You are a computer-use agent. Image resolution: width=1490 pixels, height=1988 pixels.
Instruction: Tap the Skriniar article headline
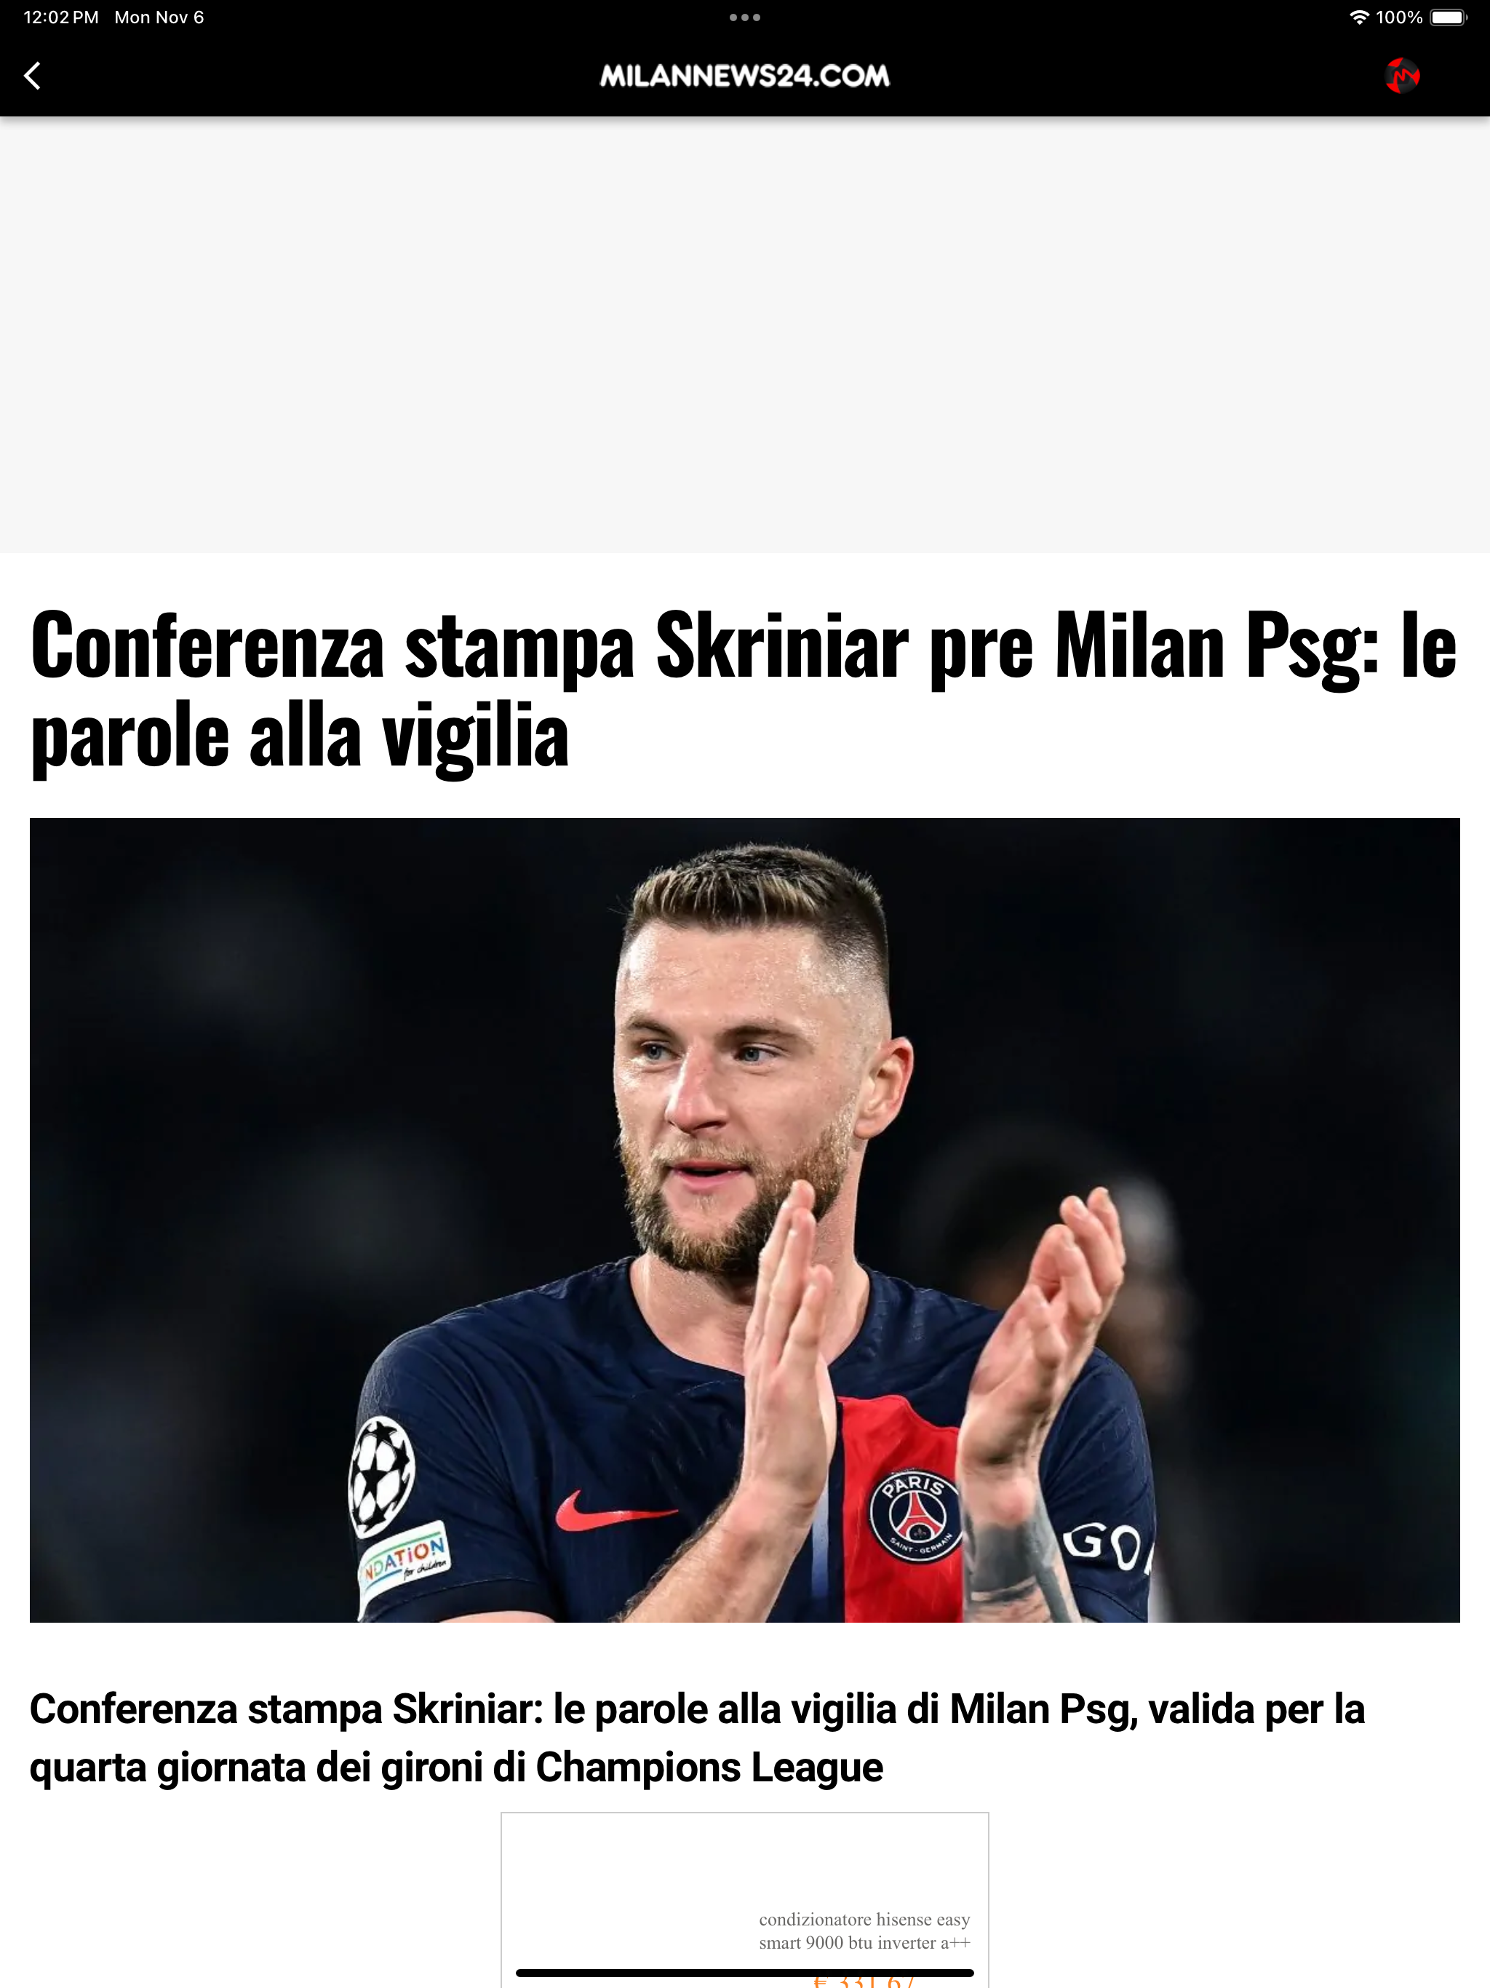744,689
